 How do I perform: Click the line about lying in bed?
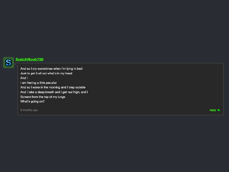click(51, 69)
